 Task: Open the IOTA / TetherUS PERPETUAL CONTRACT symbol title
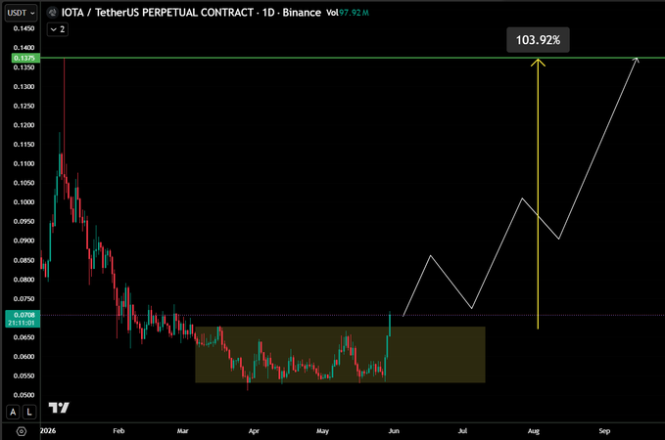191,13
